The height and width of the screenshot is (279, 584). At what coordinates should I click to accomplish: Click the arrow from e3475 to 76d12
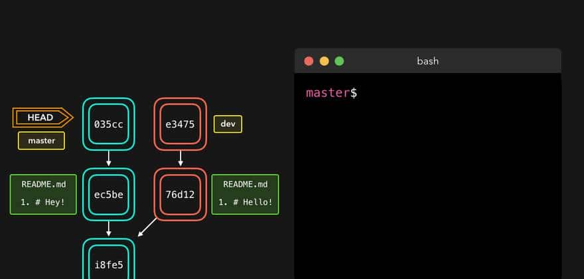point(181,158)
